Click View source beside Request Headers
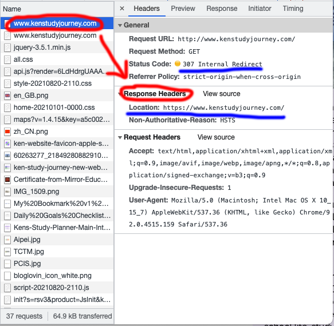This screenshot has height=326, width=334. (x=216, y=137)
